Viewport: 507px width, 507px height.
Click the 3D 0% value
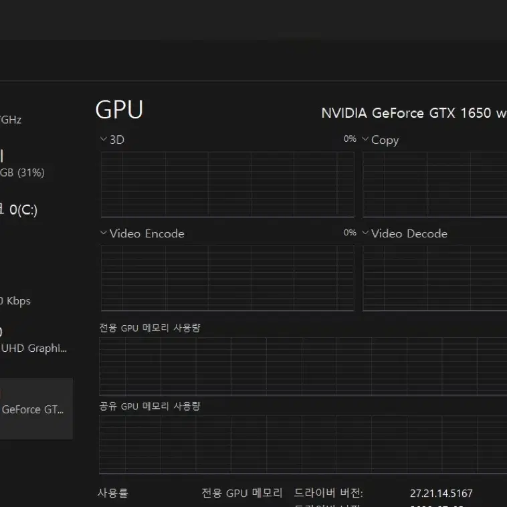(x=350, y=138)
